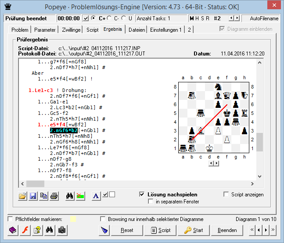Step forward one move under the board
The width and height of the screenshot is (284, 243).
[x=217, y=163]
